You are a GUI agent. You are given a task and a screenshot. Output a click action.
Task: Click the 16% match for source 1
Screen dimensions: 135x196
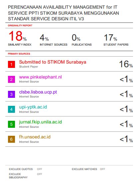tap(126, 64)
